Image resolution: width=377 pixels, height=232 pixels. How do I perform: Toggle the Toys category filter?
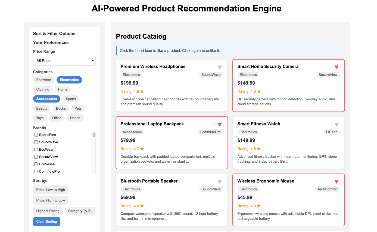click(40, 118)
